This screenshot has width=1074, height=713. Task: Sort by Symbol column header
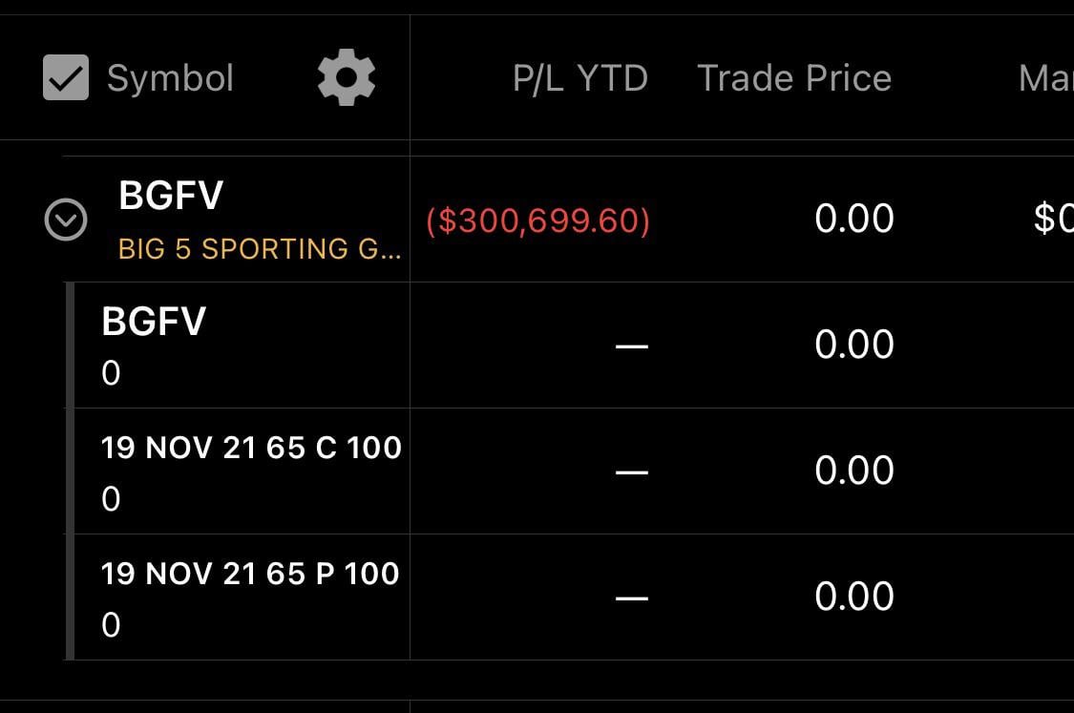[x=171, y=77]
